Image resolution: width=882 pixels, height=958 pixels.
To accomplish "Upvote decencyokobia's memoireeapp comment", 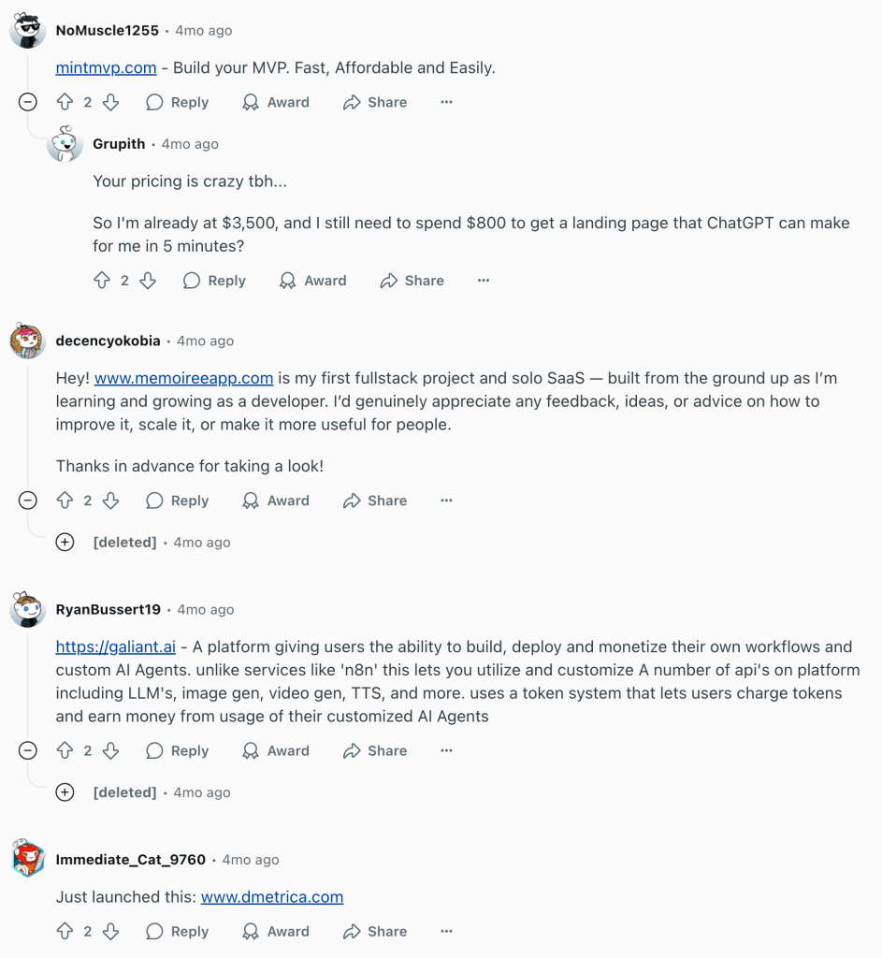I will point(65,501).
